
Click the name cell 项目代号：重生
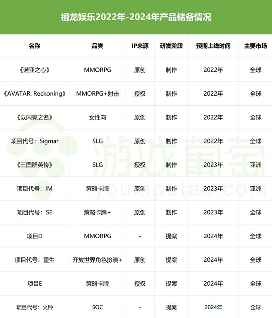pyautogui.click(x=35, y=260)
